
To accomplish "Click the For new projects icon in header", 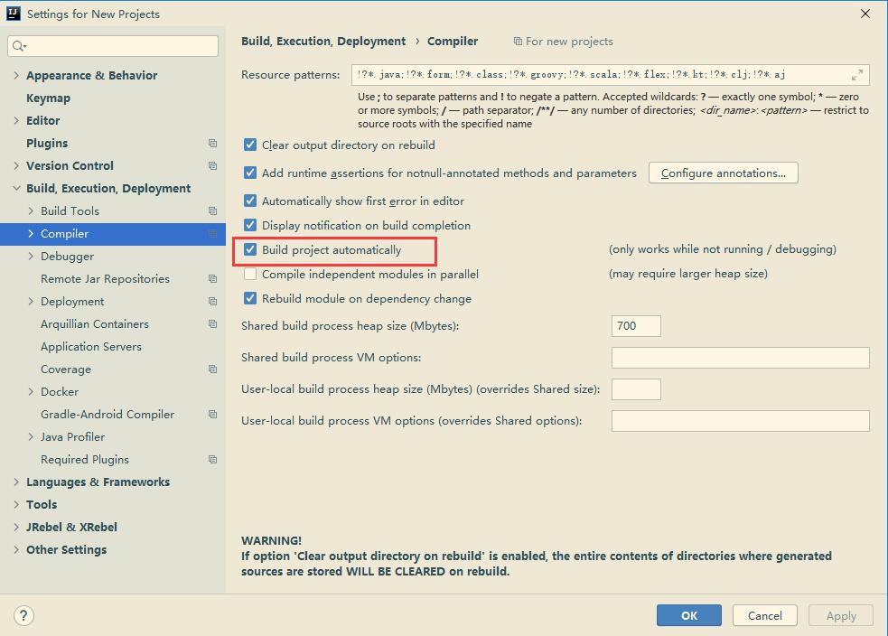I will point(518,42).
